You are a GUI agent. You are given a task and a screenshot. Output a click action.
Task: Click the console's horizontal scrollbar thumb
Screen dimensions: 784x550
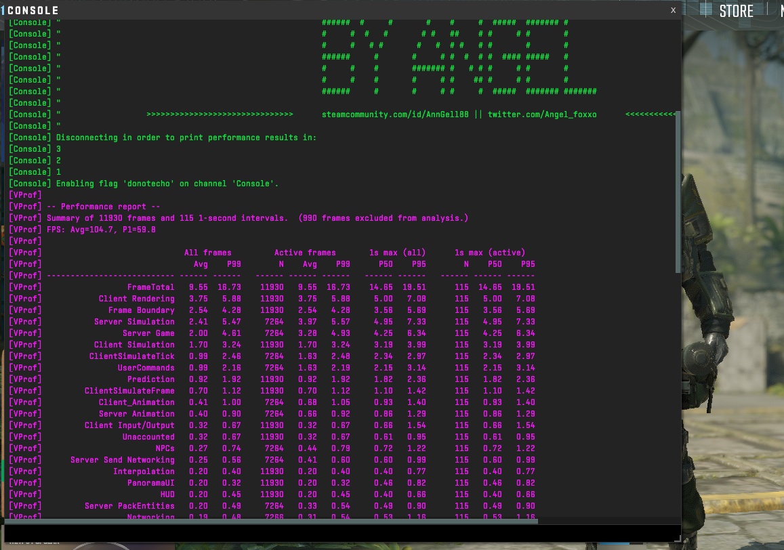click(x=271, y=521)
